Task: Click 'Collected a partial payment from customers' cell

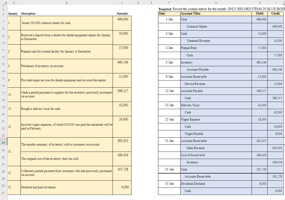Action: tap(66, 173)
